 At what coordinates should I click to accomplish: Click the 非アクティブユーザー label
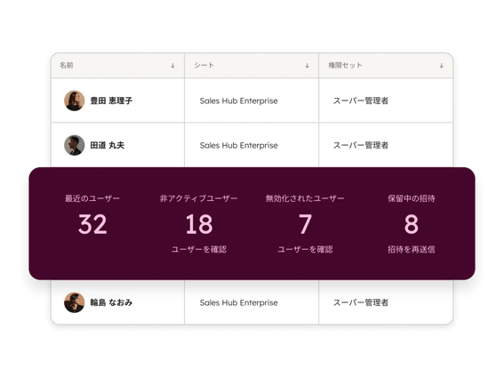[x=199, y=198]
